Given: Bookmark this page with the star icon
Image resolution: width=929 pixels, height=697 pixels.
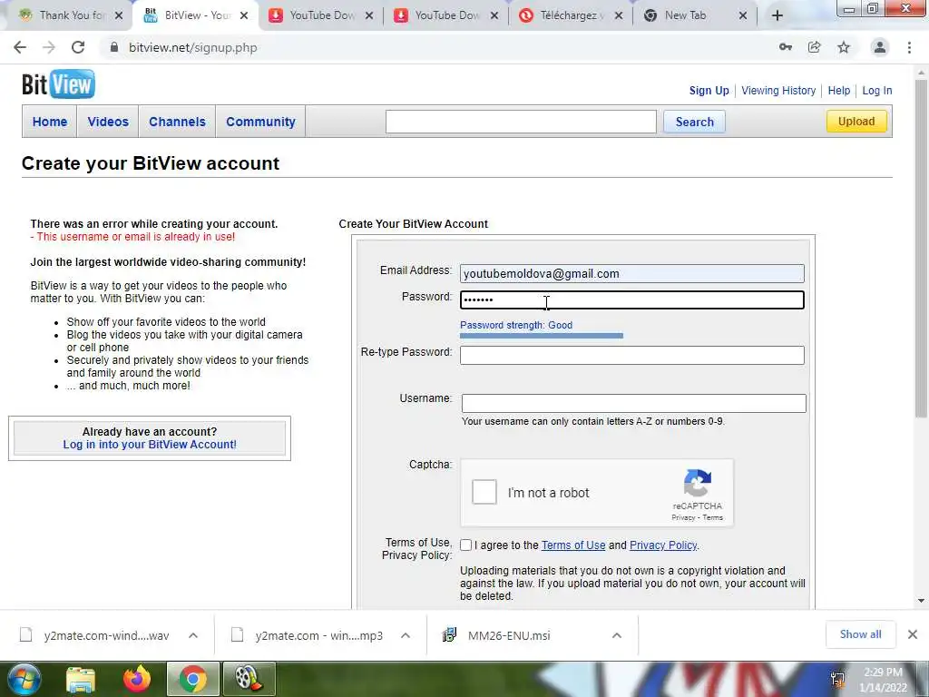Looking at the screenshot, I should pyautogui.click(x=844, y=47).
